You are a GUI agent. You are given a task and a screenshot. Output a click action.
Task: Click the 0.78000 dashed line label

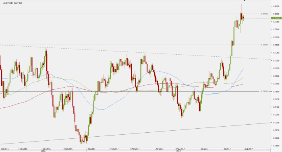(x=264, y=45)
